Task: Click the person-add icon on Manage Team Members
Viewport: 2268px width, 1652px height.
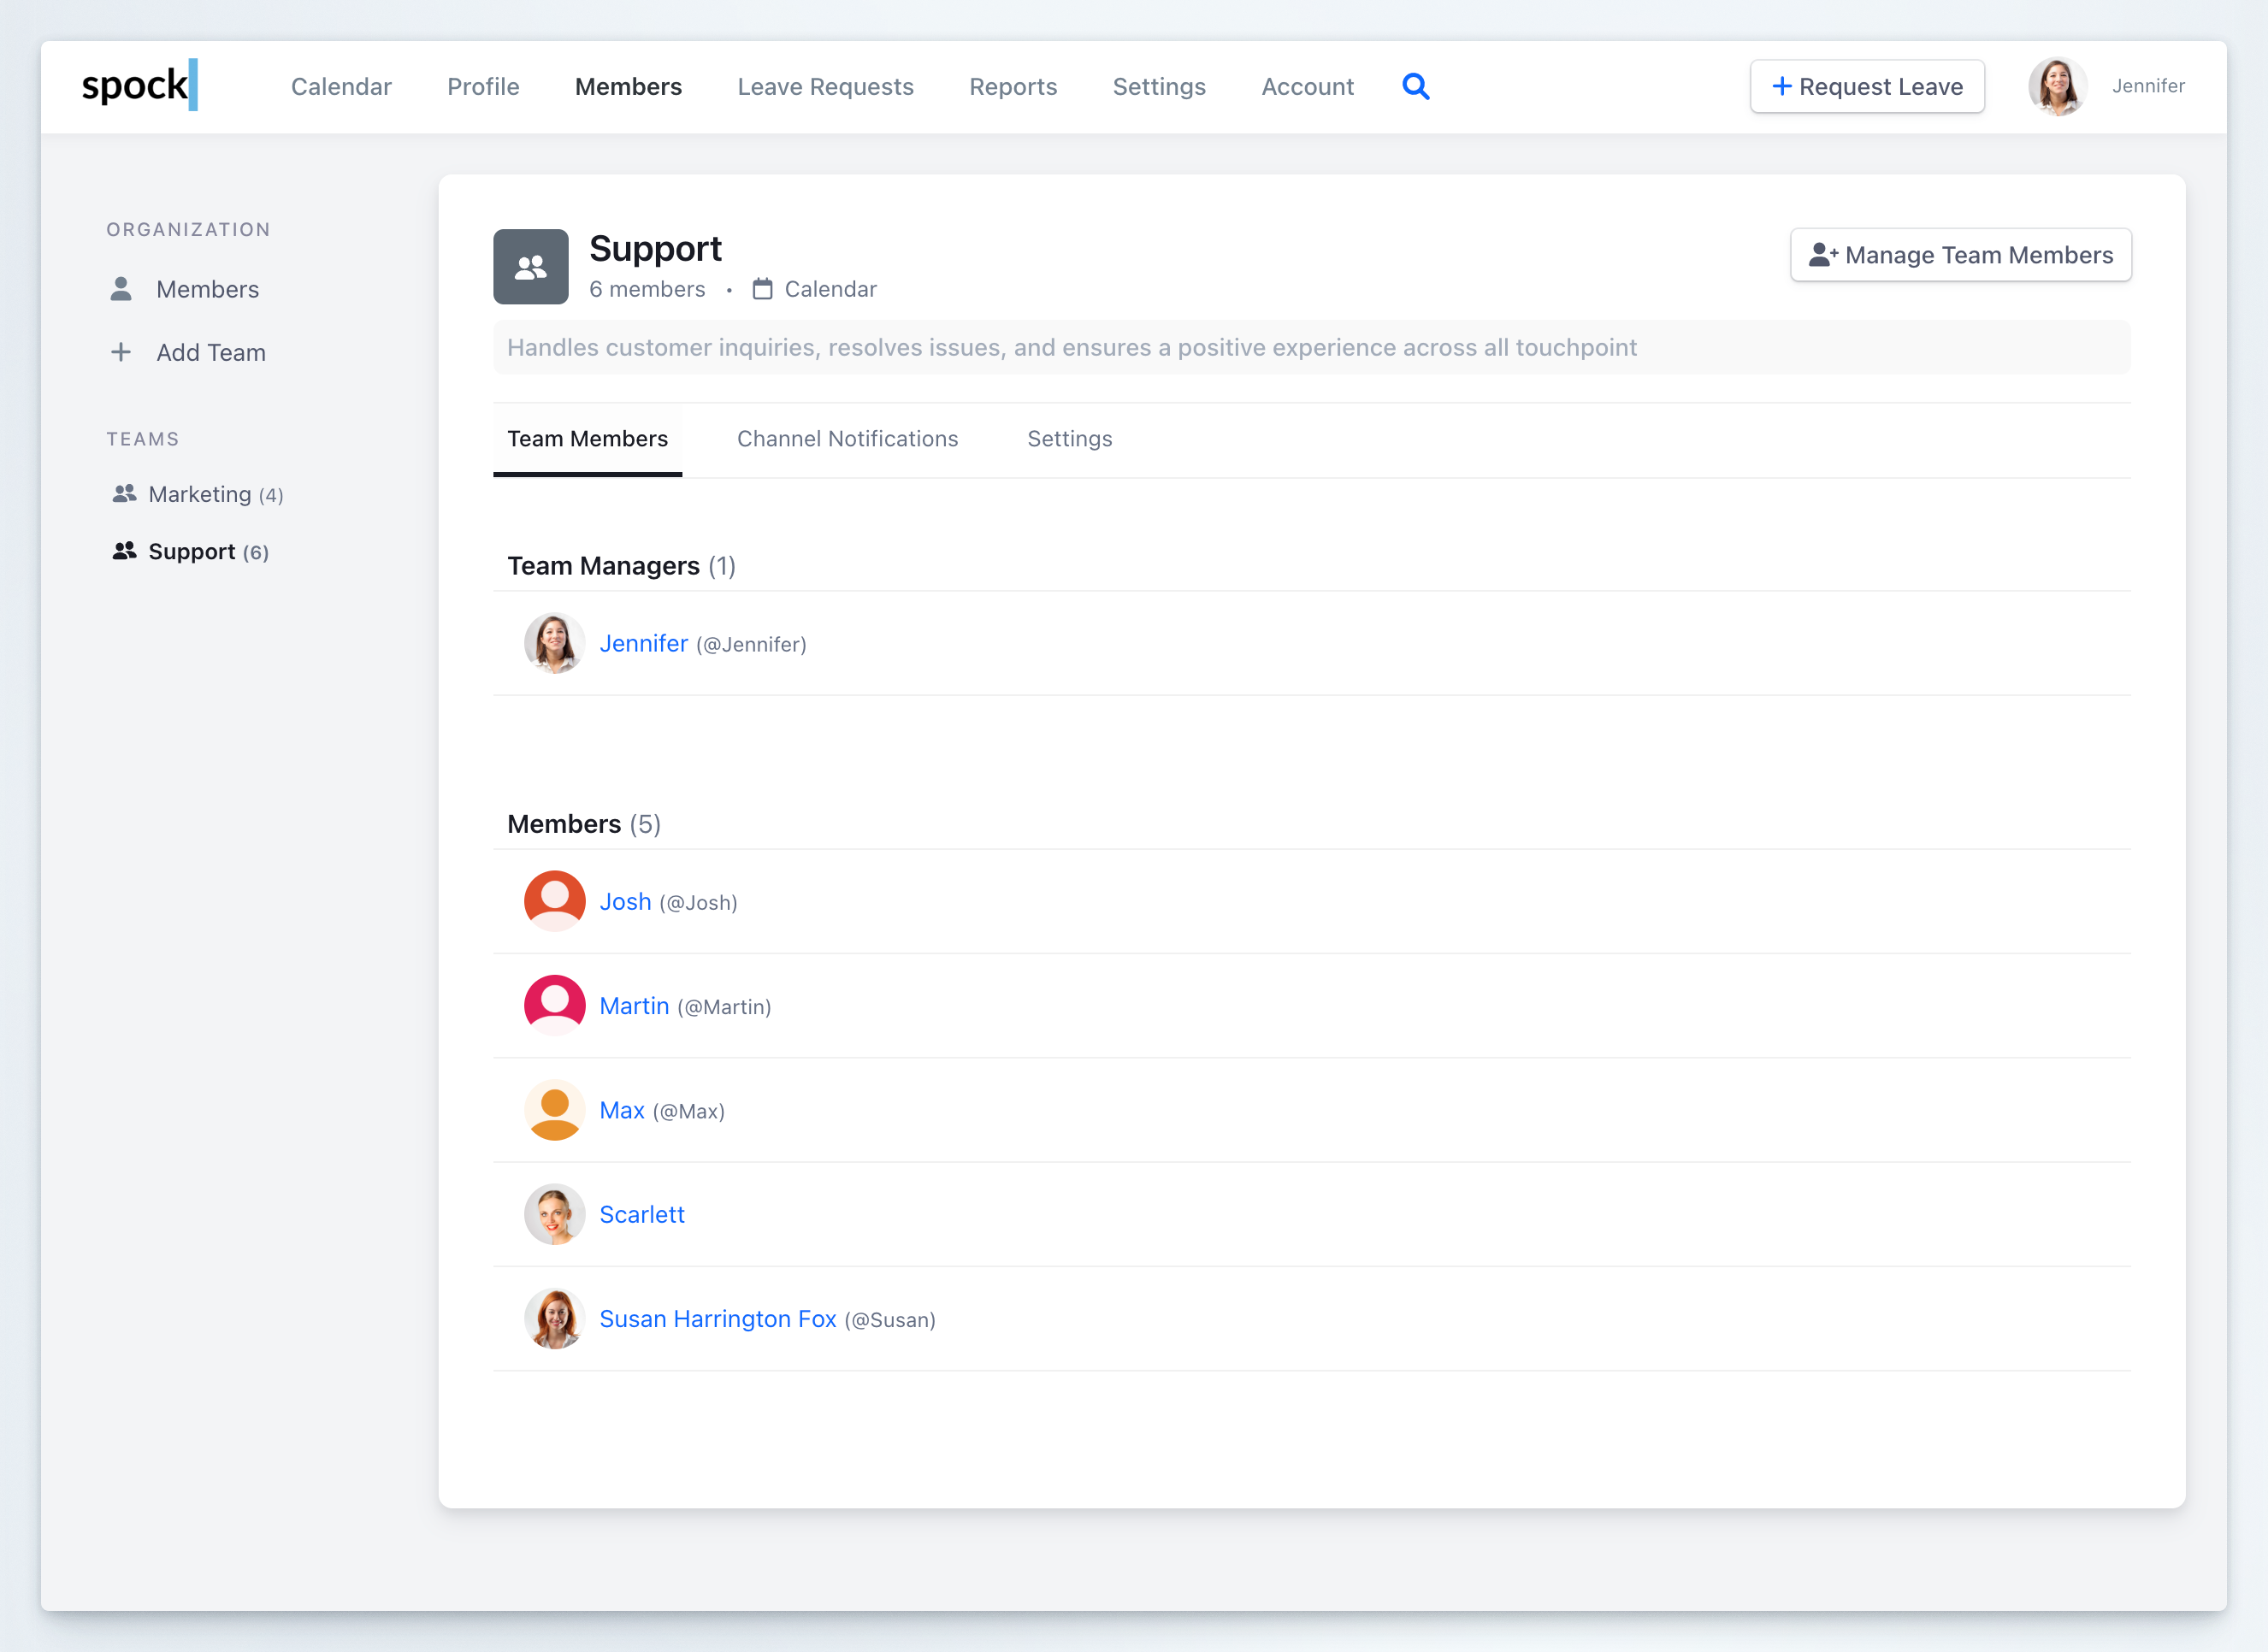Action: 1822,254
